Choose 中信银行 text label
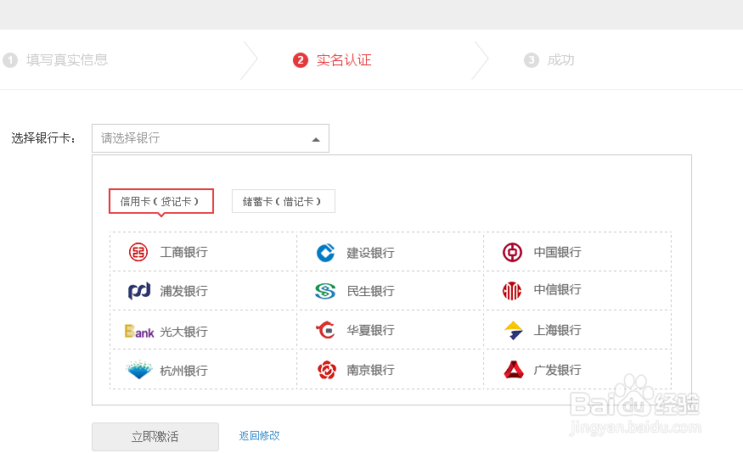743x453 pixels. point(557,289)
